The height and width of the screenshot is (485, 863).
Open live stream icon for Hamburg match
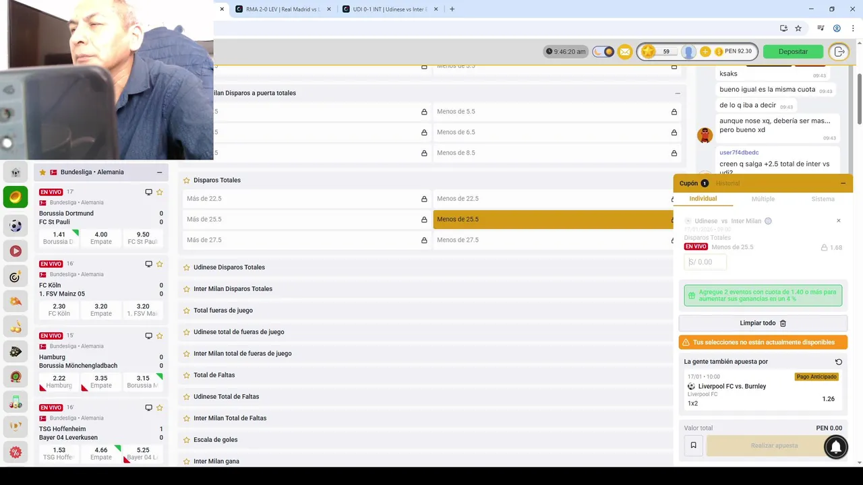tap(148, 335)
